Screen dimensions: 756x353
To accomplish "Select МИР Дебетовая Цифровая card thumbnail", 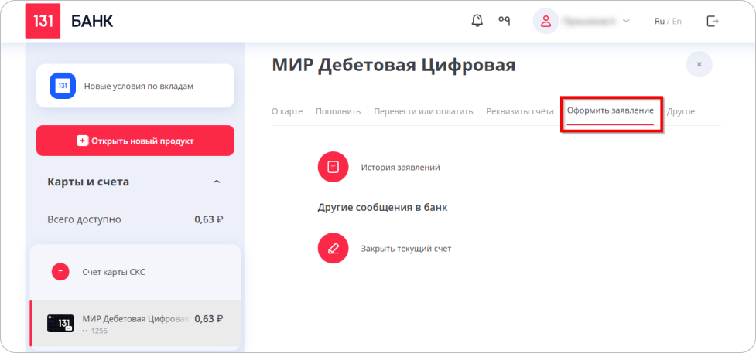I will 60,324.
